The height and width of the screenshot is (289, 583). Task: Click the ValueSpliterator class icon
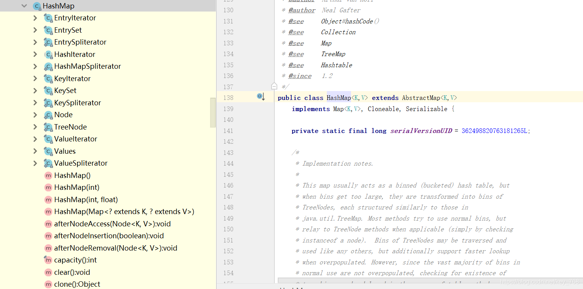click(x=48, y=163)
